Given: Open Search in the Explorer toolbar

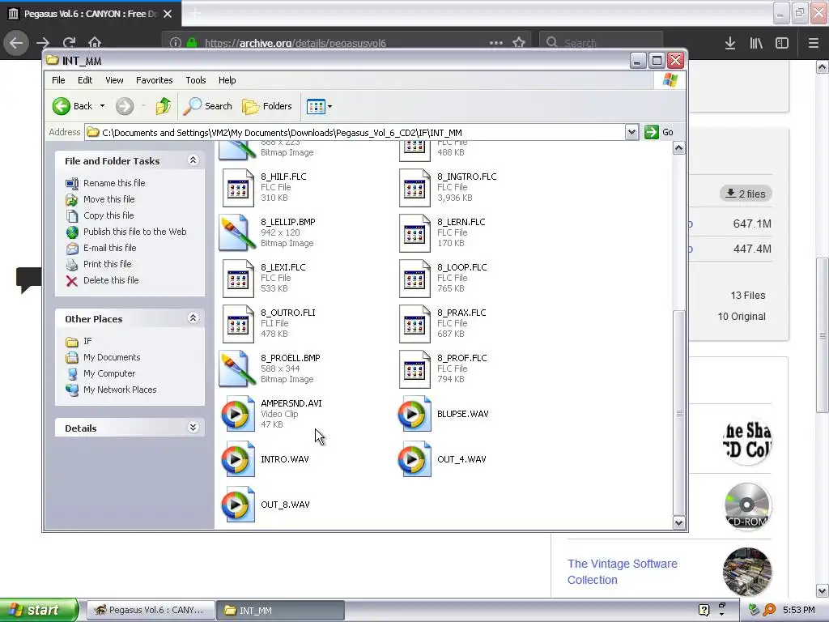Looking at the screenshot, I should (208, 106).
